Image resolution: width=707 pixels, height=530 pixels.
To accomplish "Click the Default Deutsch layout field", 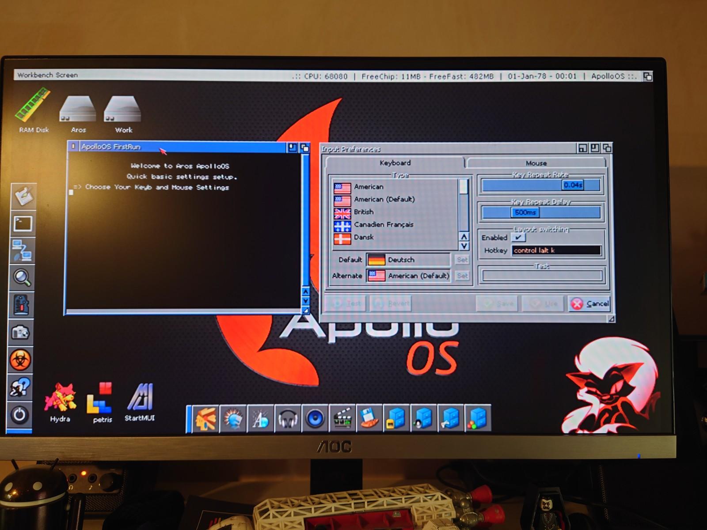I will coord(408,260).
